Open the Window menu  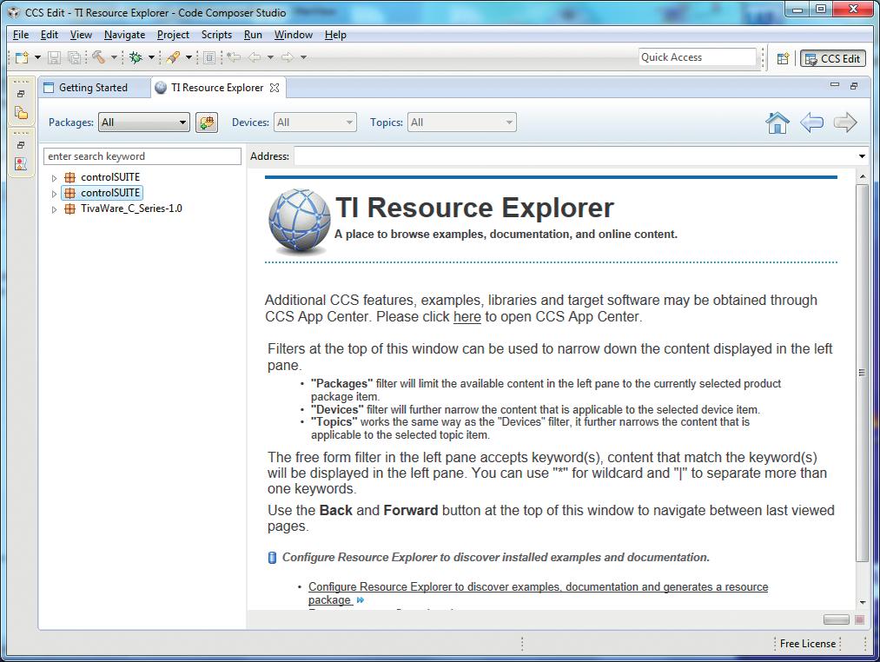click(x=294, y=35)
